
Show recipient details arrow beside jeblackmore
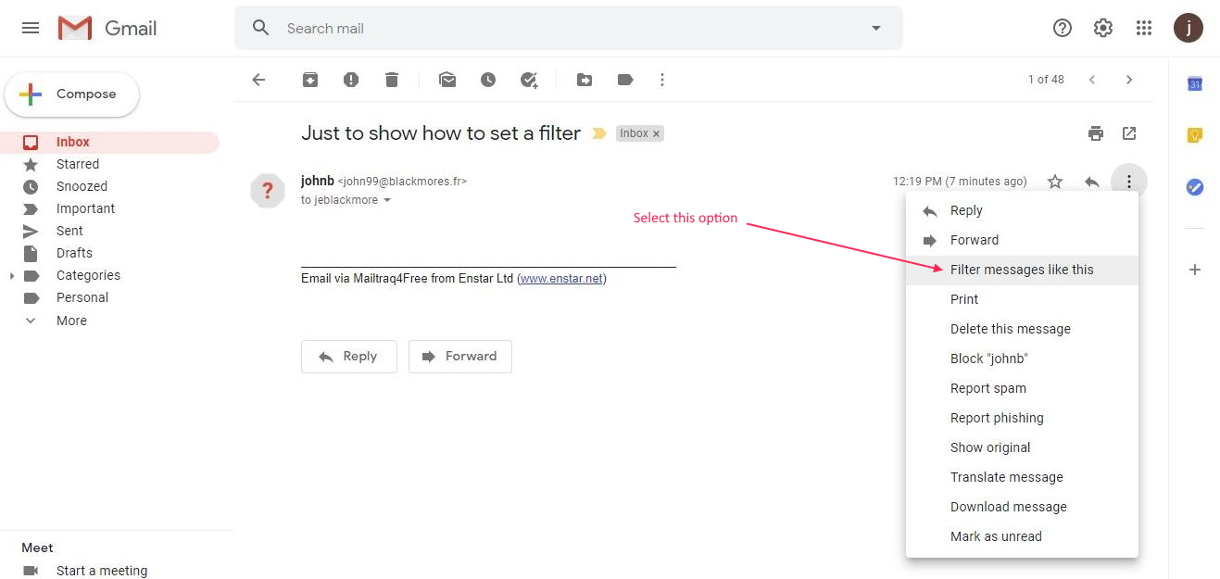tap(387, 200)
